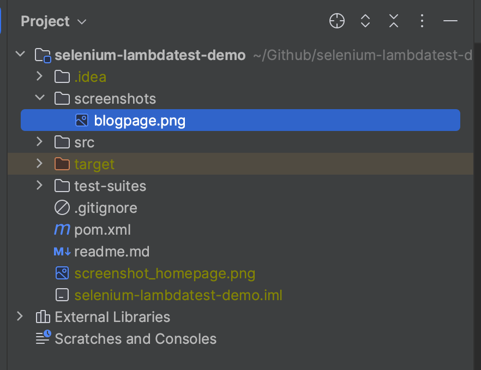
Task: Click the ignored-file icon beside .gitignore
Action: pyautogui.click(x=62, y=207)
